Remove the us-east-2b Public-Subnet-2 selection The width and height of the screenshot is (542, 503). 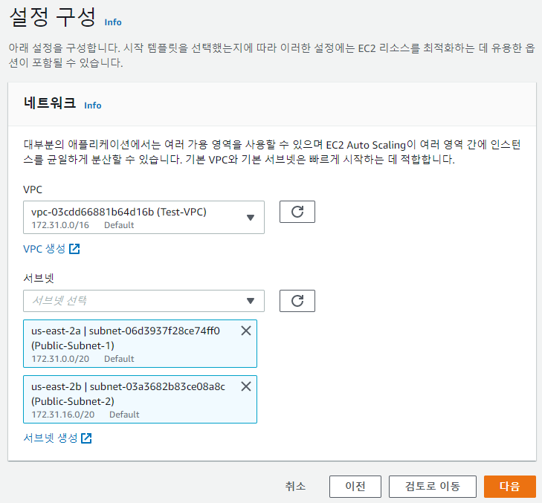point(246,386)
